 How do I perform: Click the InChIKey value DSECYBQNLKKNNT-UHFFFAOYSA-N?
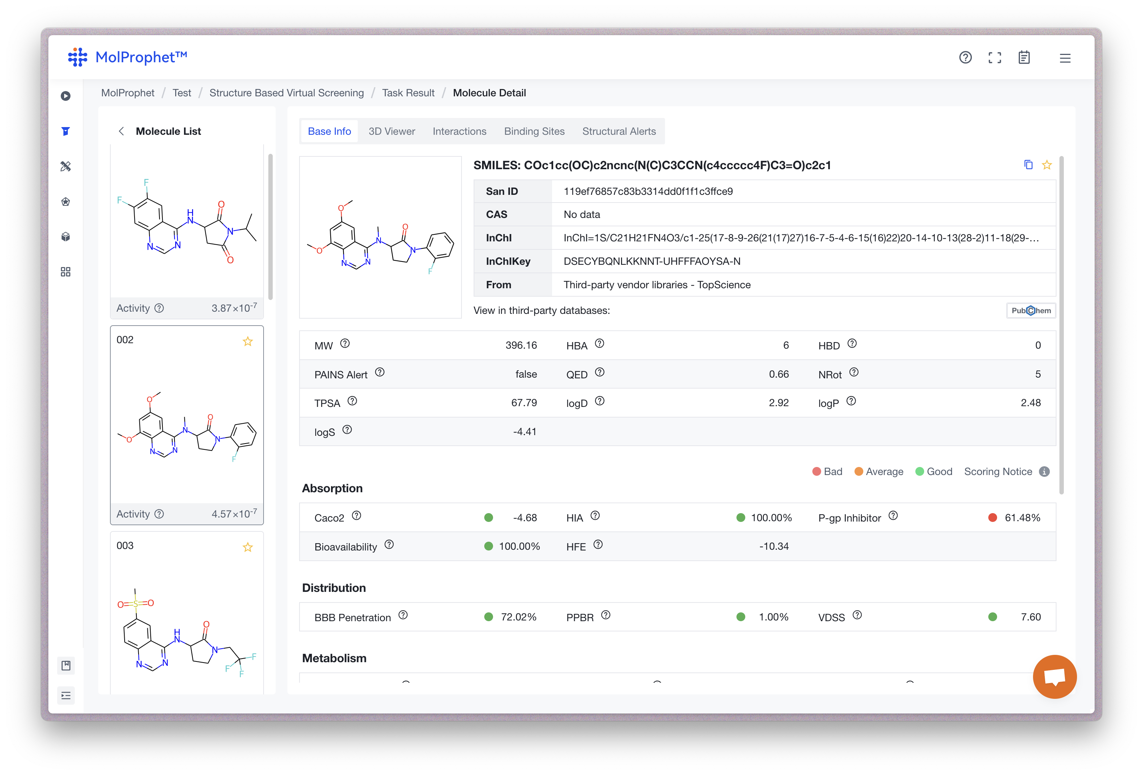652,262
